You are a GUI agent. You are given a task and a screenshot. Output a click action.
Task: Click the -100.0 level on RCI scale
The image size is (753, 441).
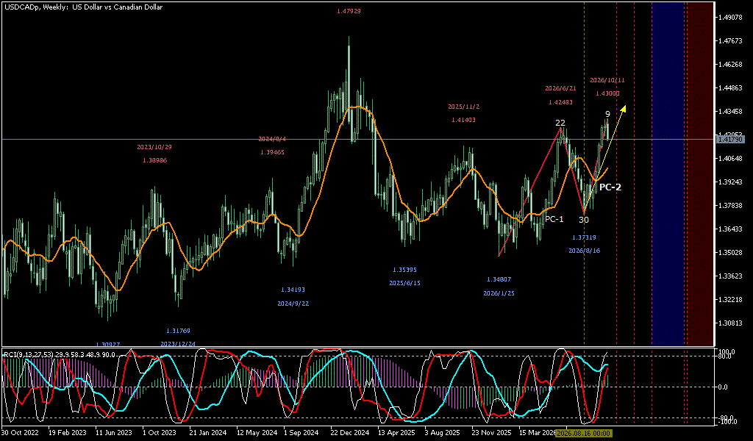729,421
